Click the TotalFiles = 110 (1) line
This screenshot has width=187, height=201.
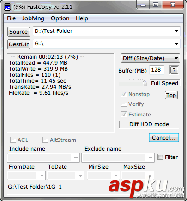click(35, 75)
